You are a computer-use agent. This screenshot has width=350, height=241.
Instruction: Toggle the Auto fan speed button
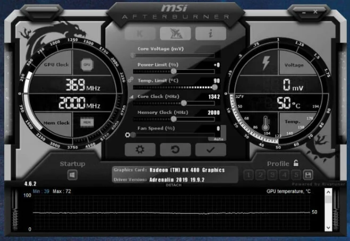218,139
